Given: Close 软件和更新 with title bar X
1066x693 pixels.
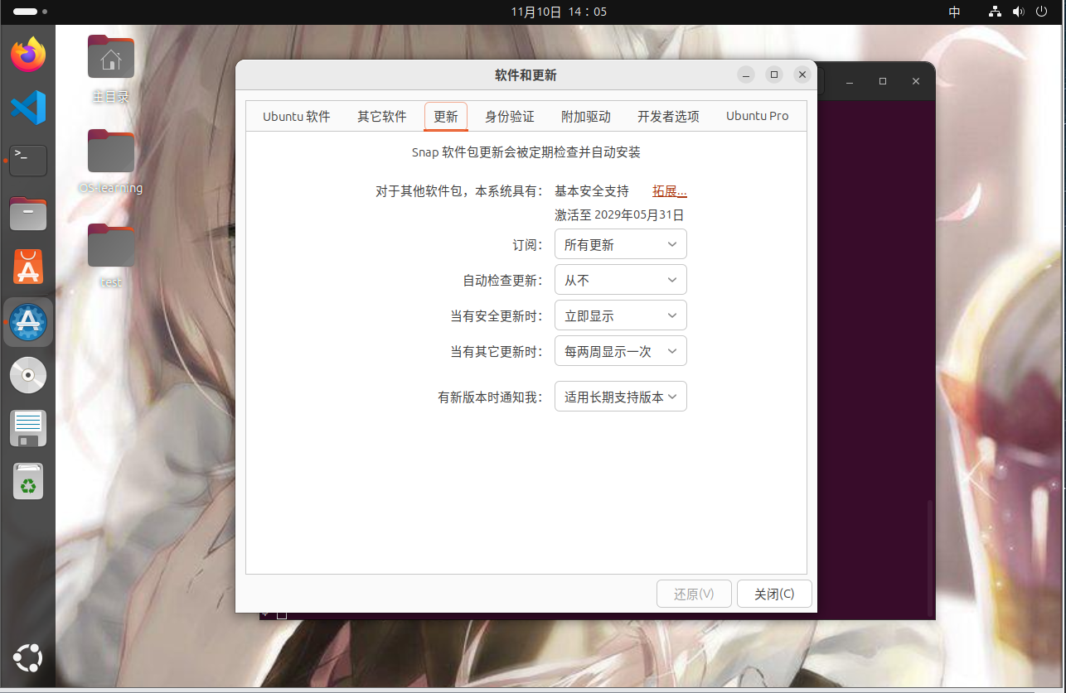Looking at the screenshot, I should (802, 75).
